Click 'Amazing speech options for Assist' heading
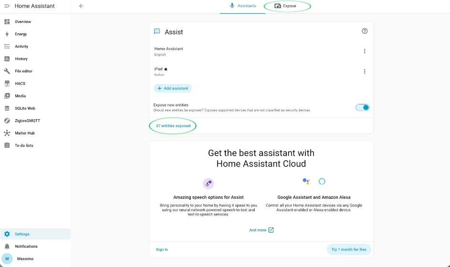450x267 pixels. pos(209,197)
